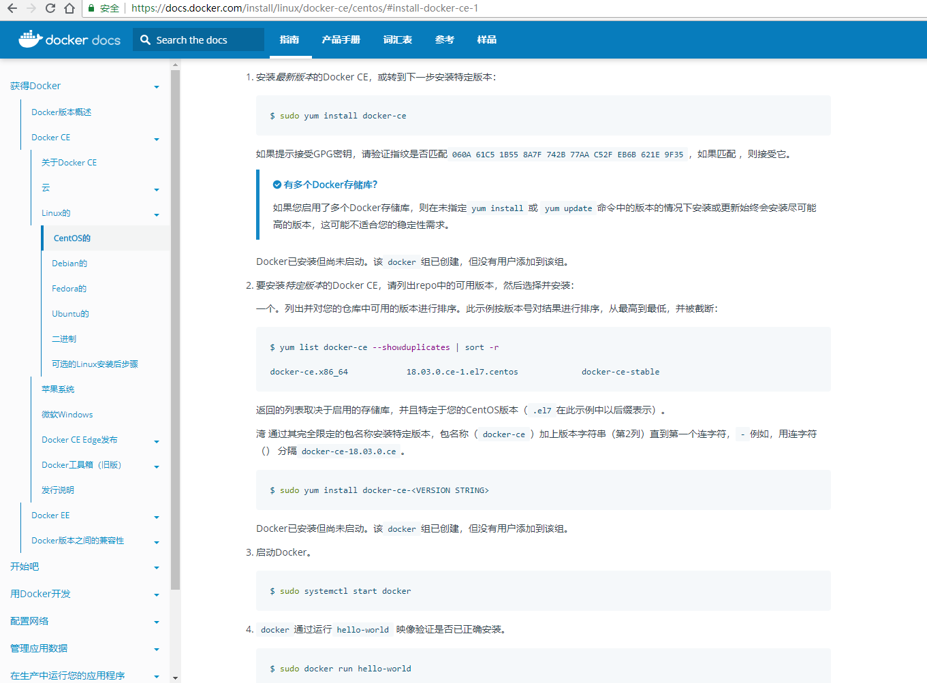Open the Fedora的 sidebar link

pyautogui.click(x=69, y=289)
